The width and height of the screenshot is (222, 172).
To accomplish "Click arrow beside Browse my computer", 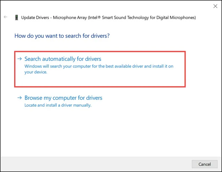I will pos(20,97).
